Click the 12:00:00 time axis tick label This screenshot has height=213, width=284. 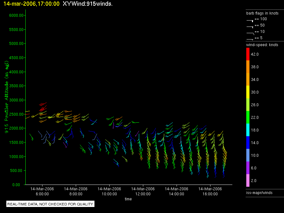143,193
